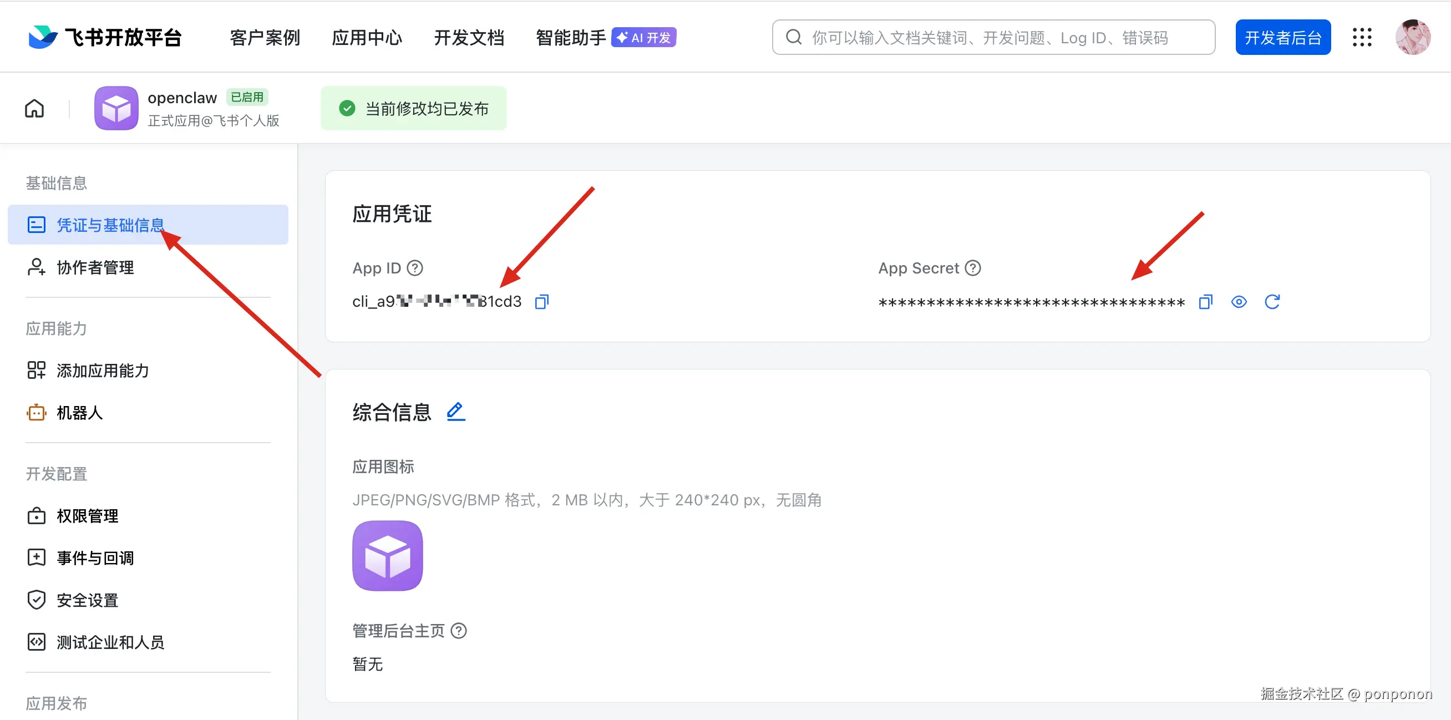Viewport: 1451px width, 720px height.
Task: Reveal the hidden App Secret
Action: [x=1239, y=302]
